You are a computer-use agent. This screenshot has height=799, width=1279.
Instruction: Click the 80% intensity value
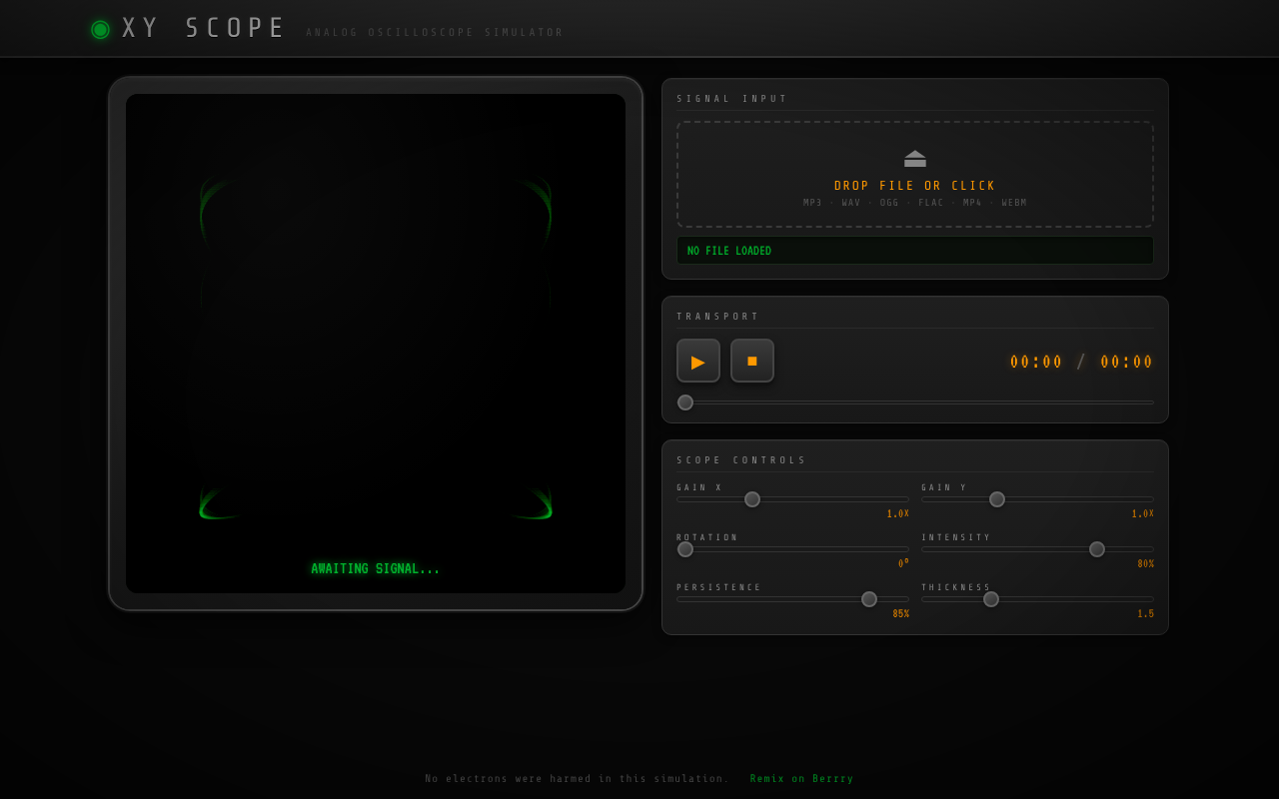click(x=1146, y=564)
